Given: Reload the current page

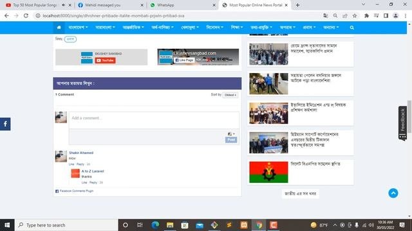Looking at the screenshot, I should click(26, 15).
